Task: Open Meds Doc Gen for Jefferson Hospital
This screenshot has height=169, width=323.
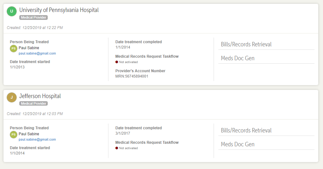Action: click(238, 144)
